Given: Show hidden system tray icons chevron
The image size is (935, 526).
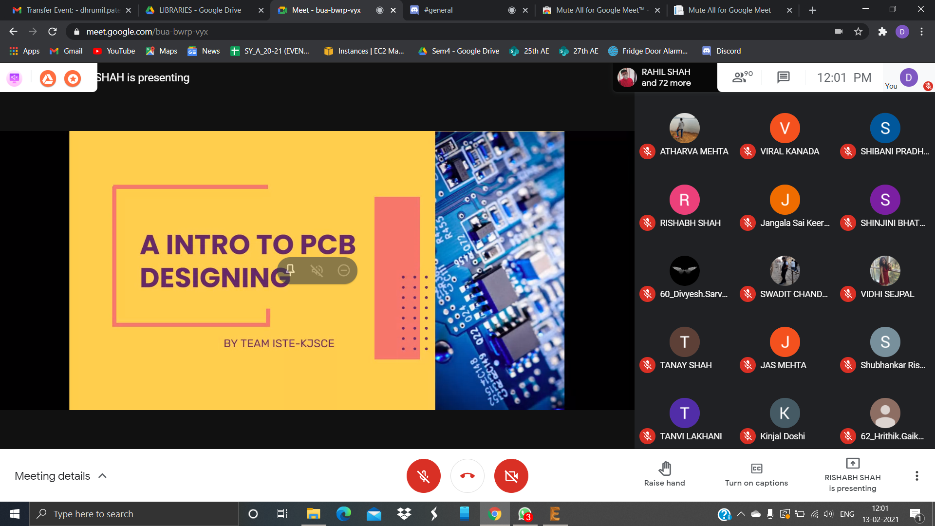Looking at the screenshot, I should (x=741, y=514).
